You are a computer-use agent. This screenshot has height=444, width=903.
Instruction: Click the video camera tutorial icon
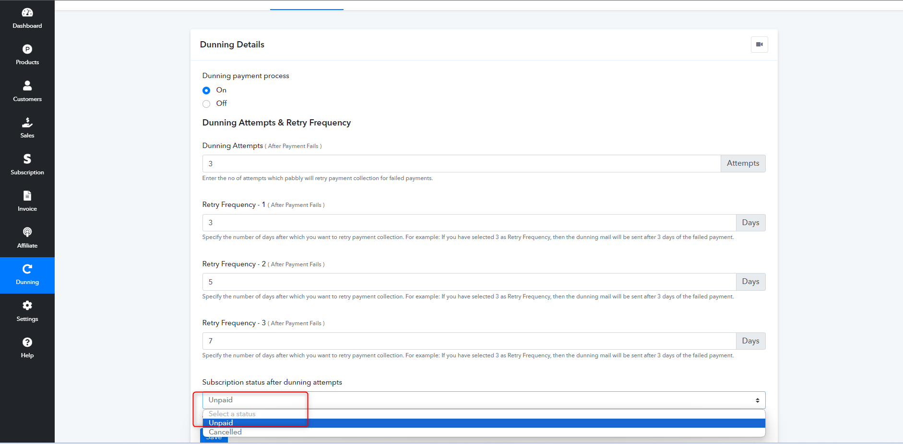pyautogui.click(x=760, y=45)
